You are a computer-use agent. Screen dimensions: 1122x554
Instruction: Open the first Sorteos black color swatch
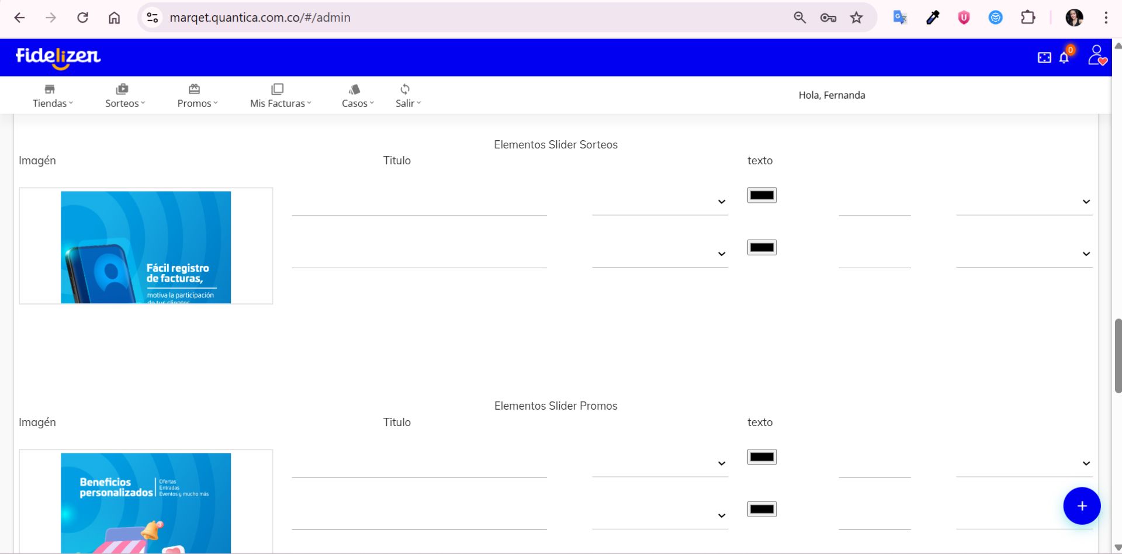(x=761, y=195)
